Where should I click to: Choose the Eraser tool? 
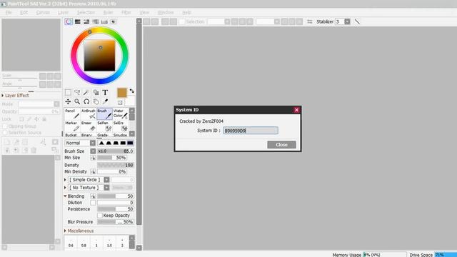89,126
